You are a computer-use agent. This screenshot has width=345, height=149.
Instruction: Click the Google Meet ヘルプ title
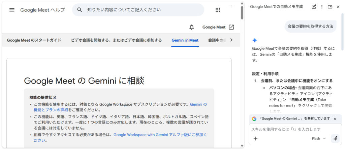tap(43, 10)
